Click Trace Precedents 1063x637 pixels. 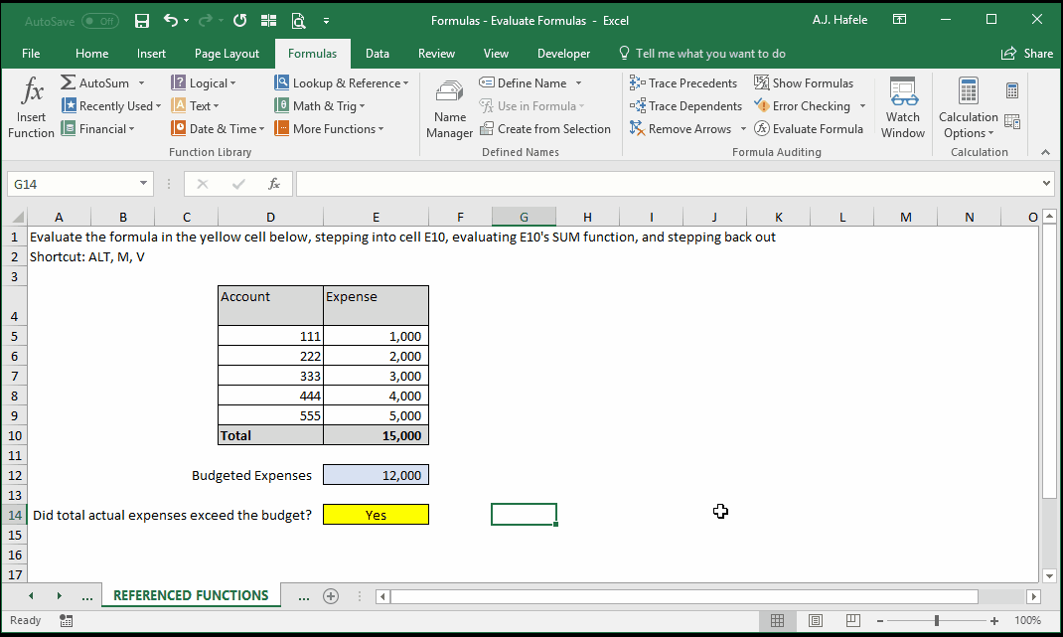[x=683, y=82]
